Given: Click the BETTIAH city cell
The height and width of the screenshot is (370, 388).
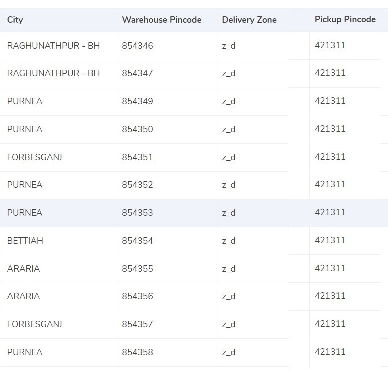Looking at the screenshot, I should coord(25,241).
